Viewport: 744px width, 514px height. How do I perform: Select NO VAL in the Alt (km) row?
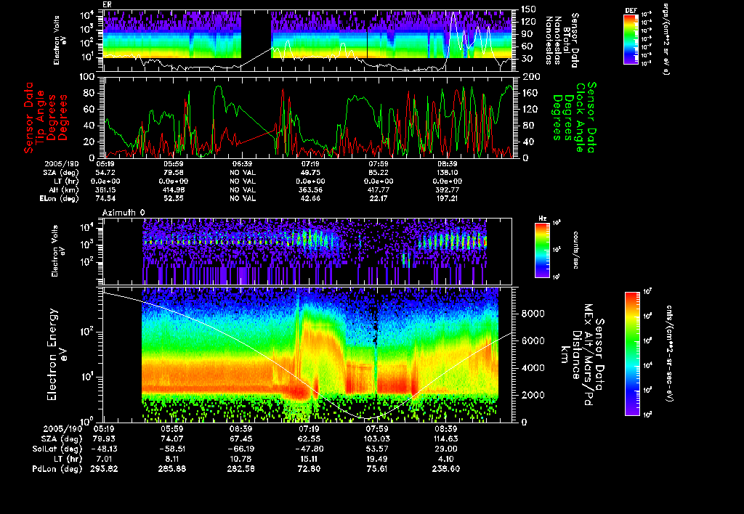coord(242,189)
